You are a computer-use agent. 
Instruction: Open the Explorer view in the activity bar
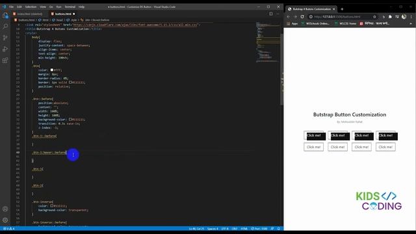pos(5,16)
